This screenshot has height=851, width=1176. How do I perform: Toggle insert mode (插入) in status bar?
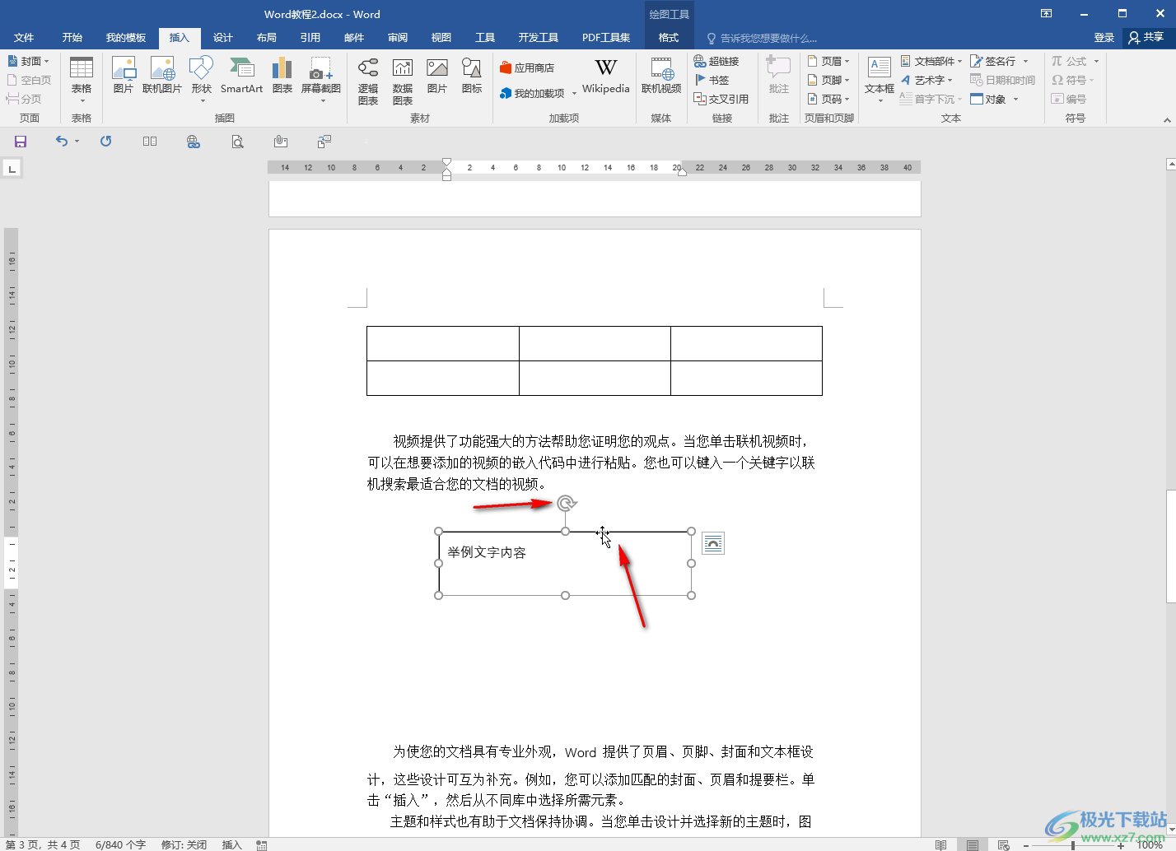231,844
